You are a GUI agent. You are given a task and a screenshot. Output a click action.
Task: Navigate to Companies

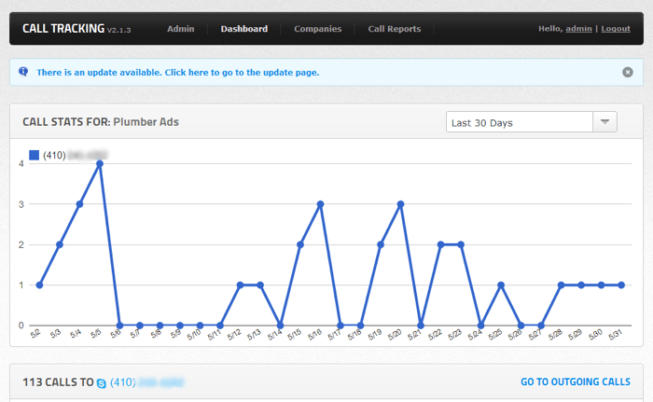317,29
